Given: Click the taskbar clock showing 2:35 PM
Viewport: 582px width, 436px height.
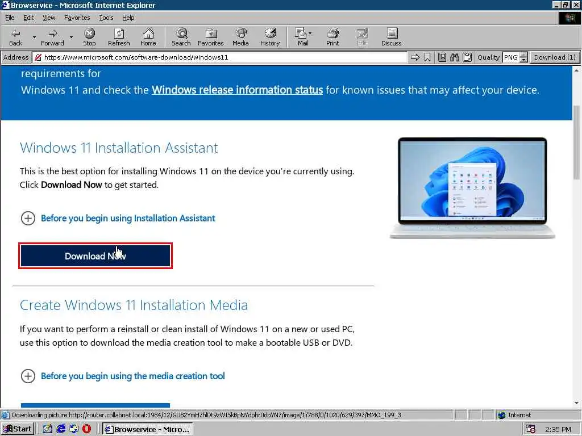Looking at the screenshot, I should click(558, 429).
